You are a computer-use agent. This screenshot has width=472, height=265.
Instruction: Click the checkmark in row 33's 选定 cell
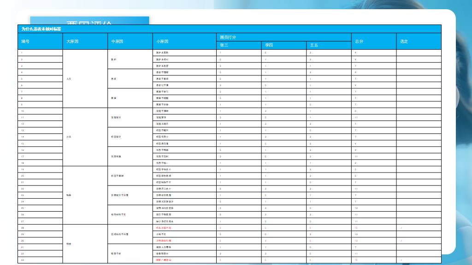(401, 260)
